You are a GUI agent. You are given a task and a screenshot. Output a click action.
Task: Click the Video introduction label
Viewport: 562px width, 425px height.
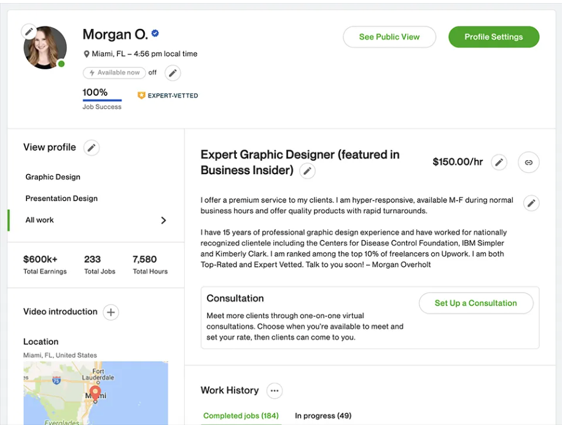click(60, 312)
